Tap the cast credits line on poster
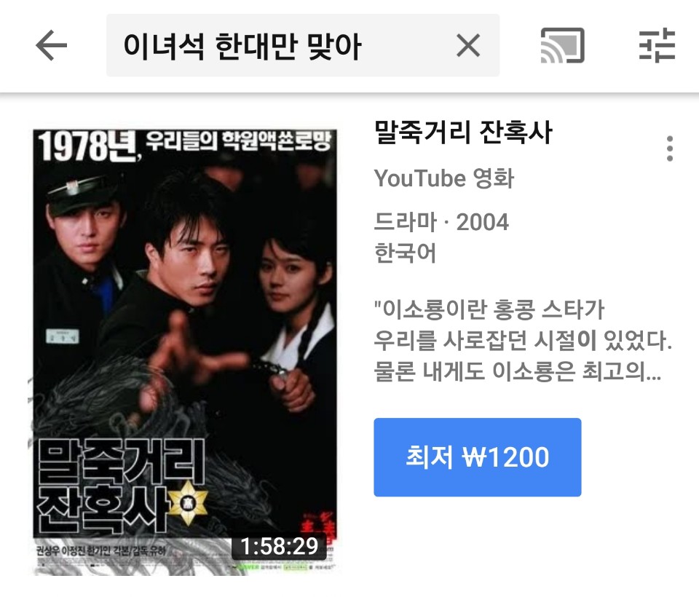This screenshot has width=699, height=597. pyautogui.click(x=100, y=550)
